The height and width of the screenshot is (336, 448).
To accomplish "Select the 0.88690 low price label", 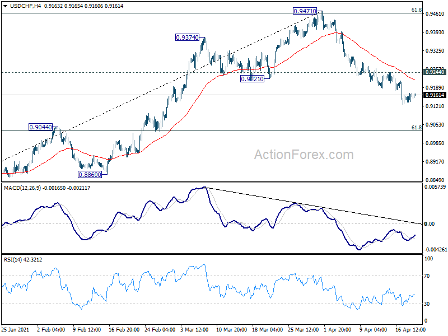I will tap(90, 175).
